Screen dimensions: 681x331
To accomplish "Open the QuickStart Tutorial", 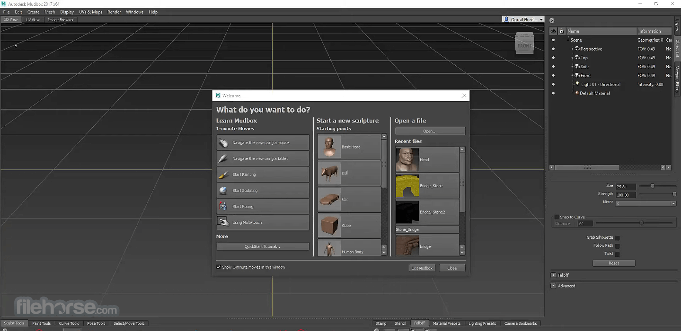I will 263,246.
